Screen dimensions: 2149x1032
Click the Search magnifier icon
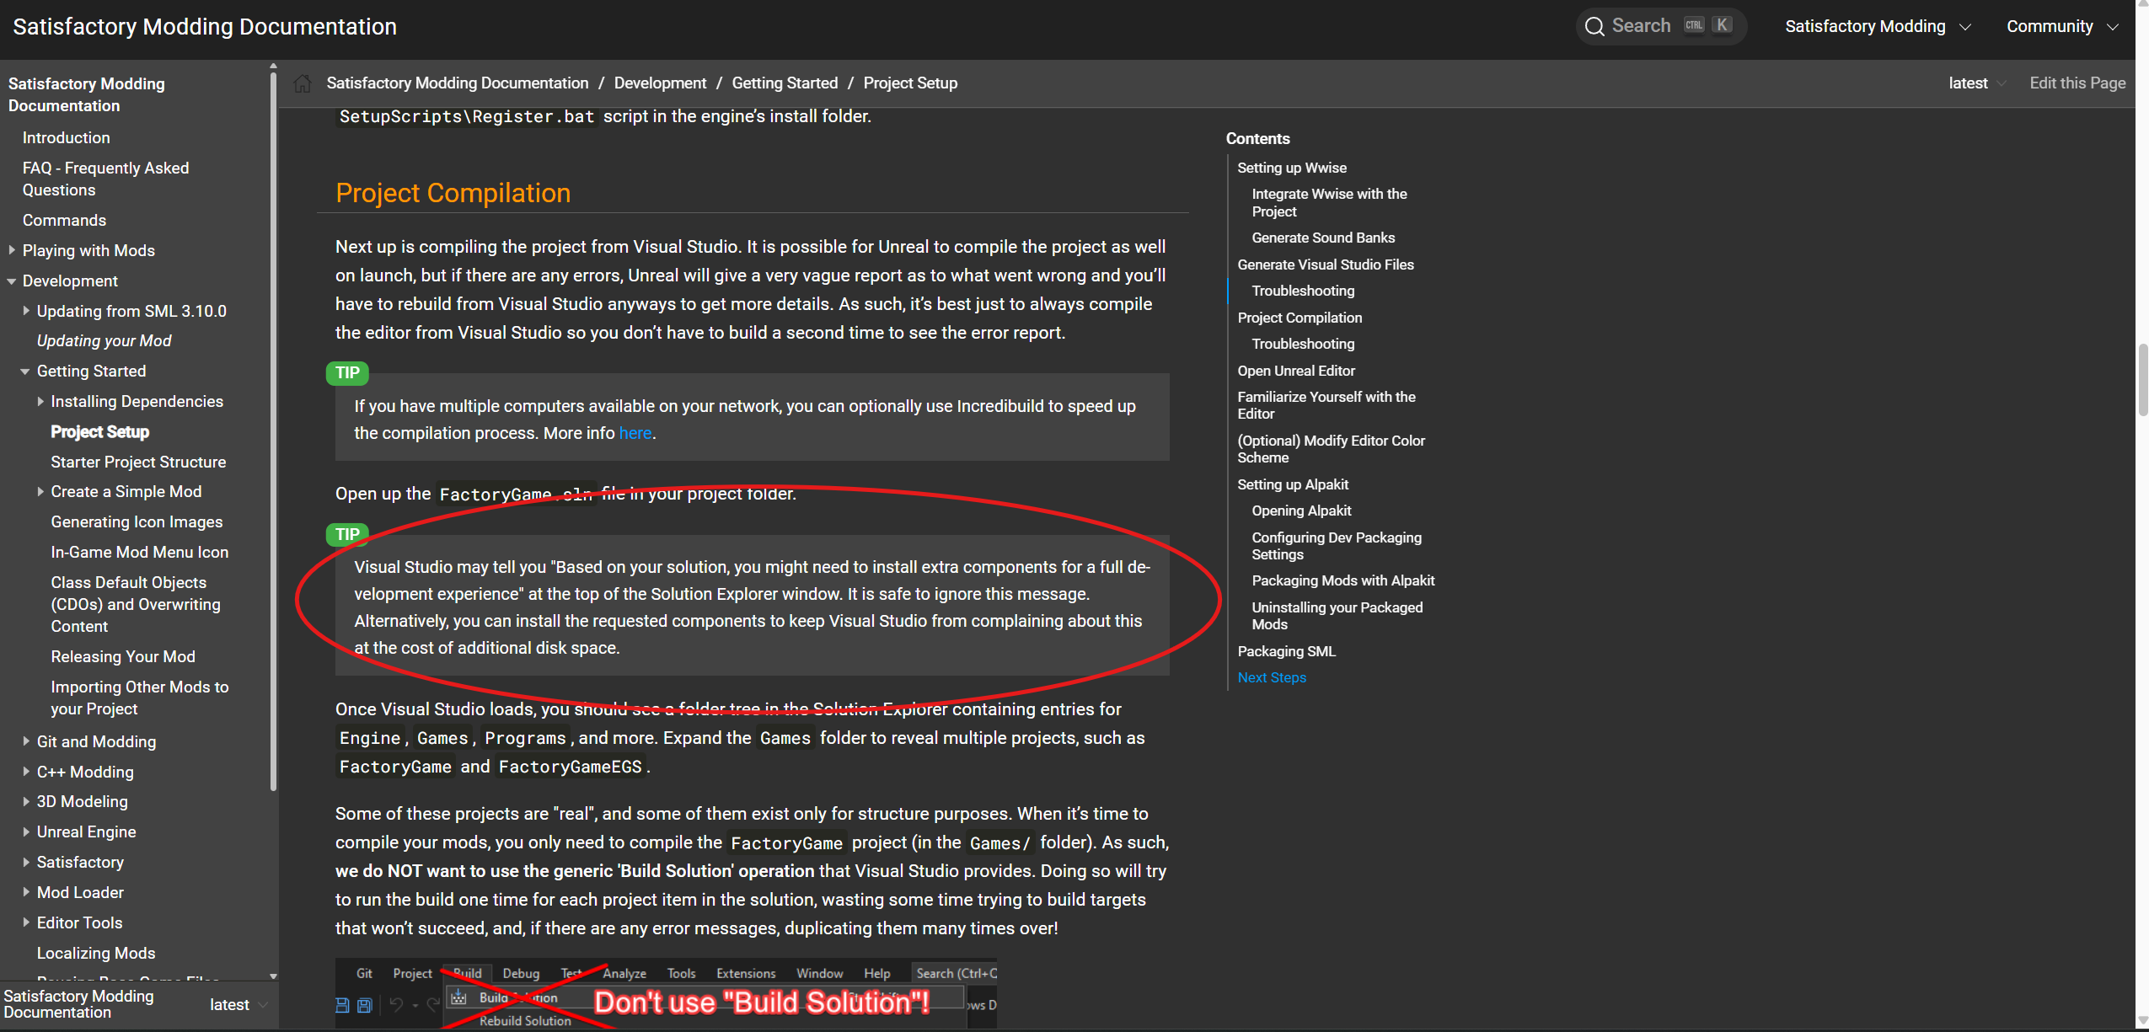pyautogui.click(x=1594, y=26)
